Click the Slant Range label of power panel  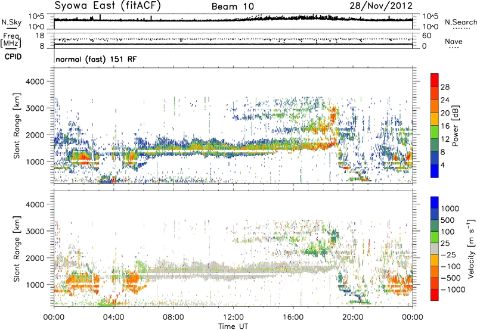pos(17,126)
